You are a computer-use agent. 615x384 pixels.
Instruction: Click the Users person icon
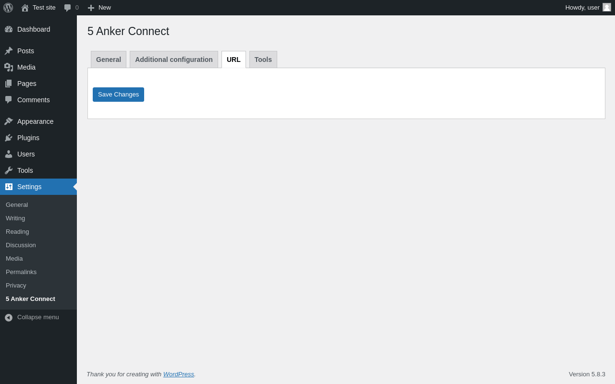click(9, 154)
